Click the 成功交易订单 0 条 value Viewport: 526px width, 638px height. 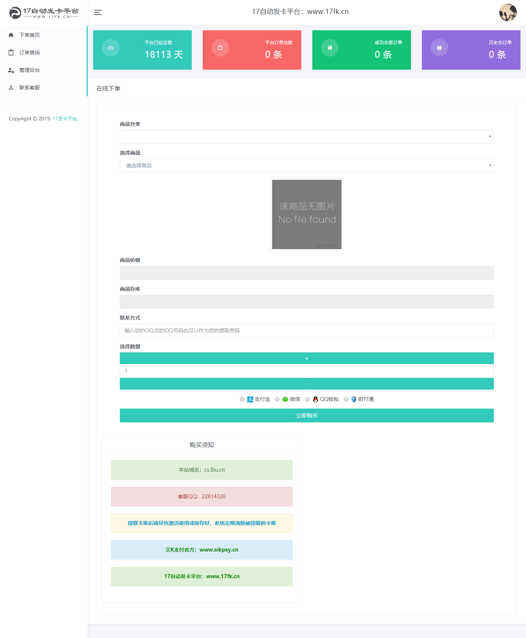pyautogui.click(x=383, y=55)
